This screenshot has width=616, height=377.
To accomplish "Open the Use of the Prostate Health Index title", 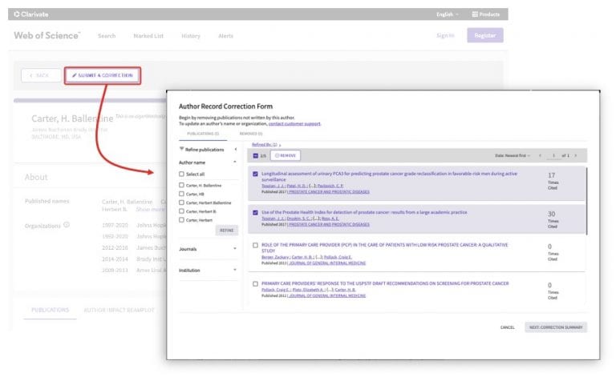I will point(364,212).
